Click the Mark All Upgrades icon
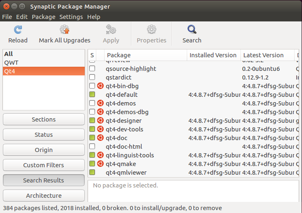 (64, 29)
